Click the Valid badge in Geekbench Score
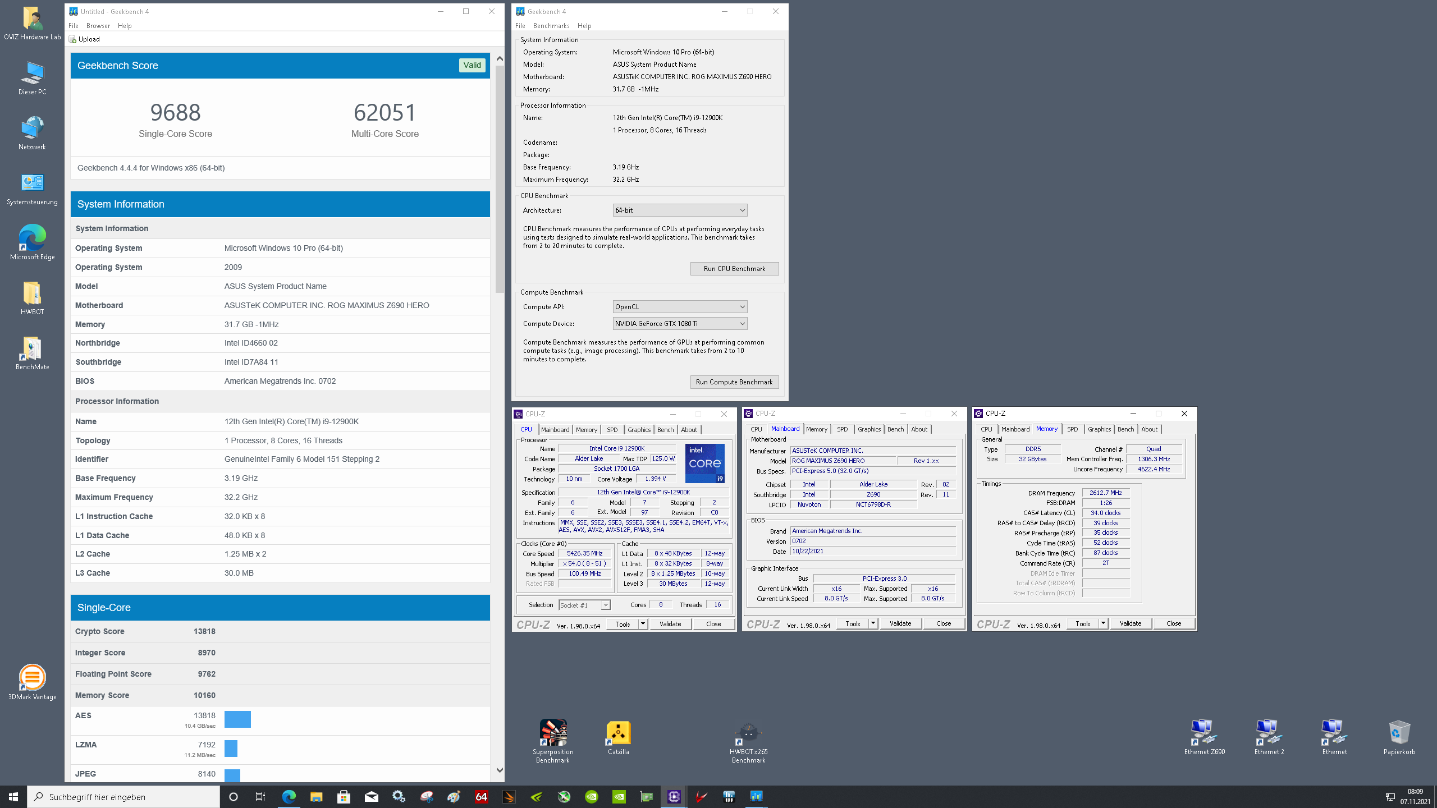Image resolution: width=1437 pixels, height=808 pixels. pos(472,65)
